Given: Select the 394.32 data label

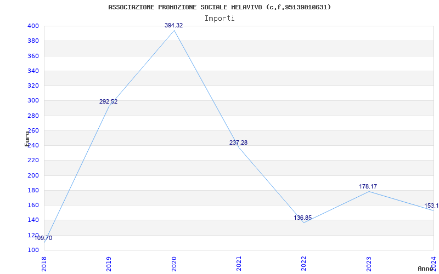Looking at the screenshot, I should pyautogui.click(x=173, y=25).
